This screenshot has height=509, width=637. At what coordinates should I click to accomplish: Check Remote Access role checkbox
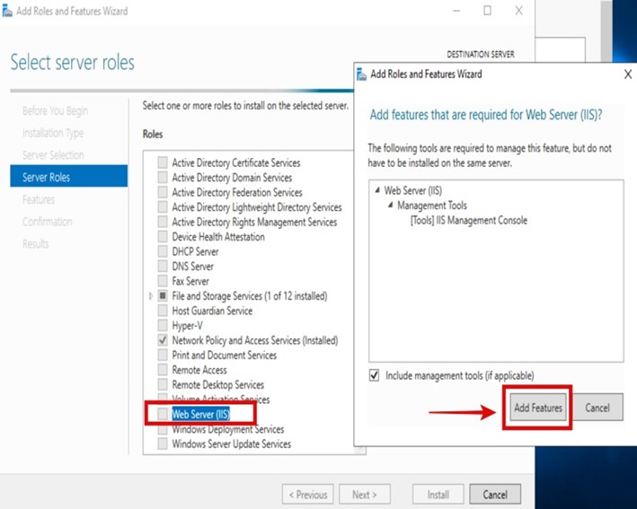point(163,370)
